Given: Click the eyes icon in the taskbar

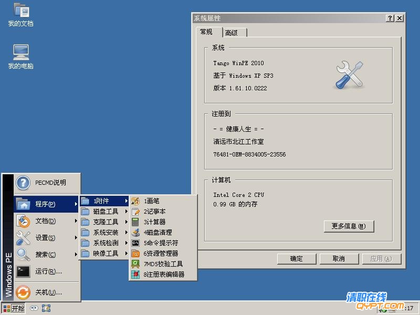Looking at the screenshot, I should point(34,308).
